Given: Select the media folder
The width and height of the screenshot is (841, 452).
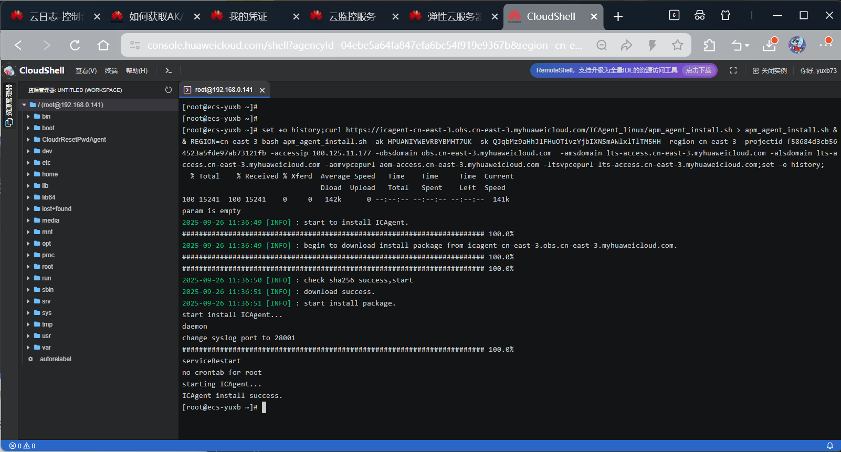Looking at the screenshot, I should 50,220.
